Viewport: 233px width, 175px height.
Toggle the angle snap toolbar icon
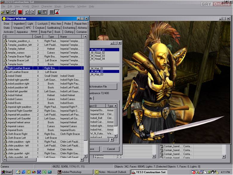coord(57,12)
